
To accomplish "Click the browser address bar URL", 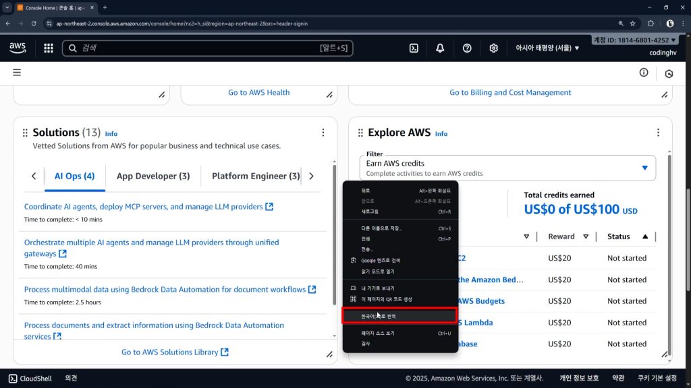I will (182, 24).
